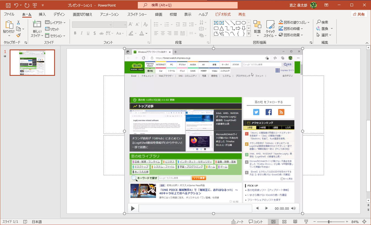This screenshot has width=371, height=225.
Task: Align text right in paragraph group
Action: coord(169,33)
